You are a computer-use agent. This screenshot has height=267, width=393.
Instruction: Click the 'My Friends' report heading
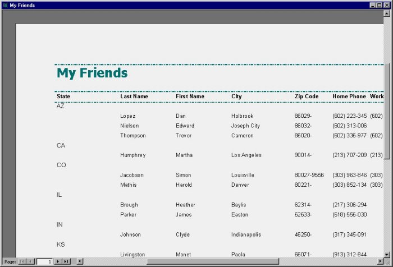click(92, 73)
